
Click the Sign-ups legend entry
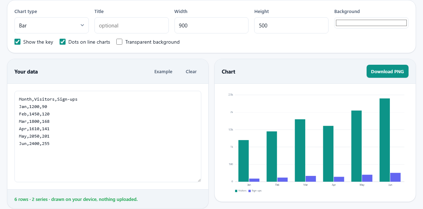(255, 191)
